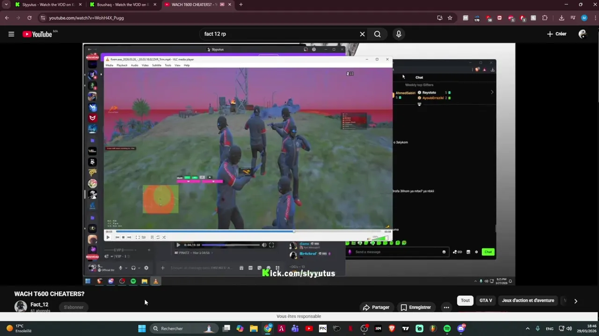Screen dimensions: 599x336
Task: Select the Tout filter chip
Action: tap(465, 301)
